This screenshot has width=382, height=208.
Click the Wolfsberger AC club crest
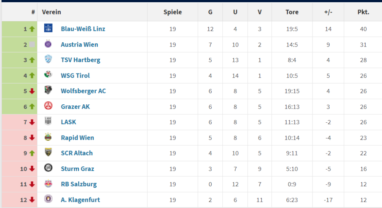pos(48,91)
